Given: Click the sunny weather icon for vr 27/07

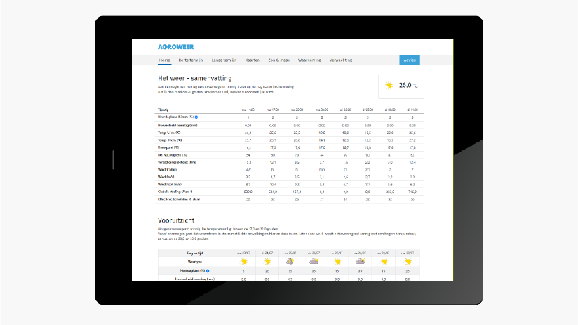Looking at the screenshot, I should point(337,261).
